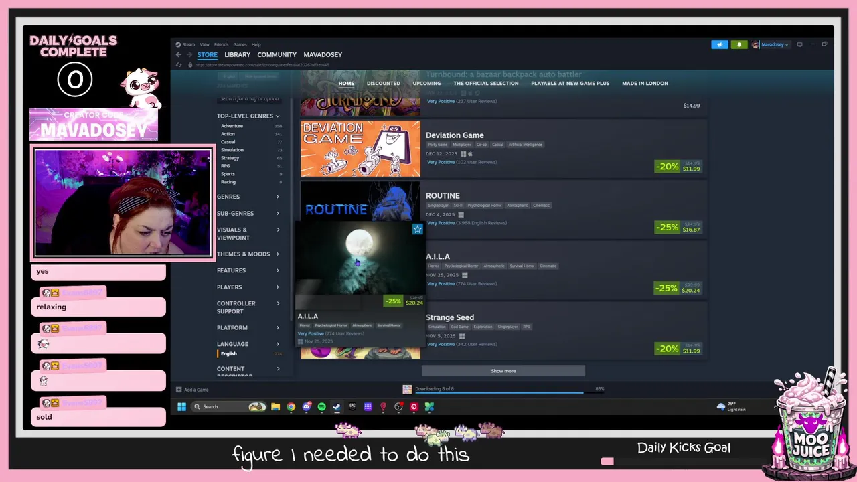The height and width of the screenshot is (482, 857).
Task: Click the Deviation Game thumbnail image
Action: coord(360,149)
